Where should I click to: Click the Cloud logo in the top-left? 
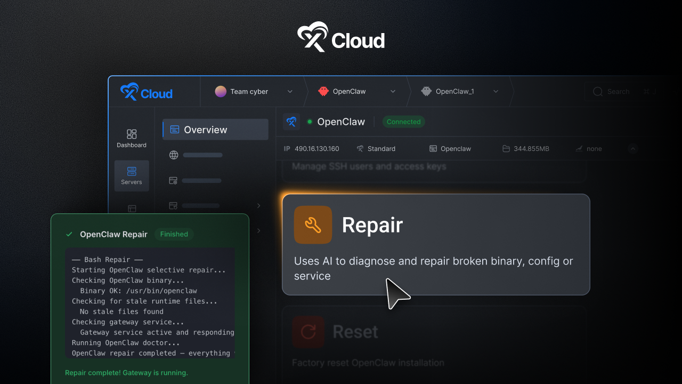click(x=146, y=92)
